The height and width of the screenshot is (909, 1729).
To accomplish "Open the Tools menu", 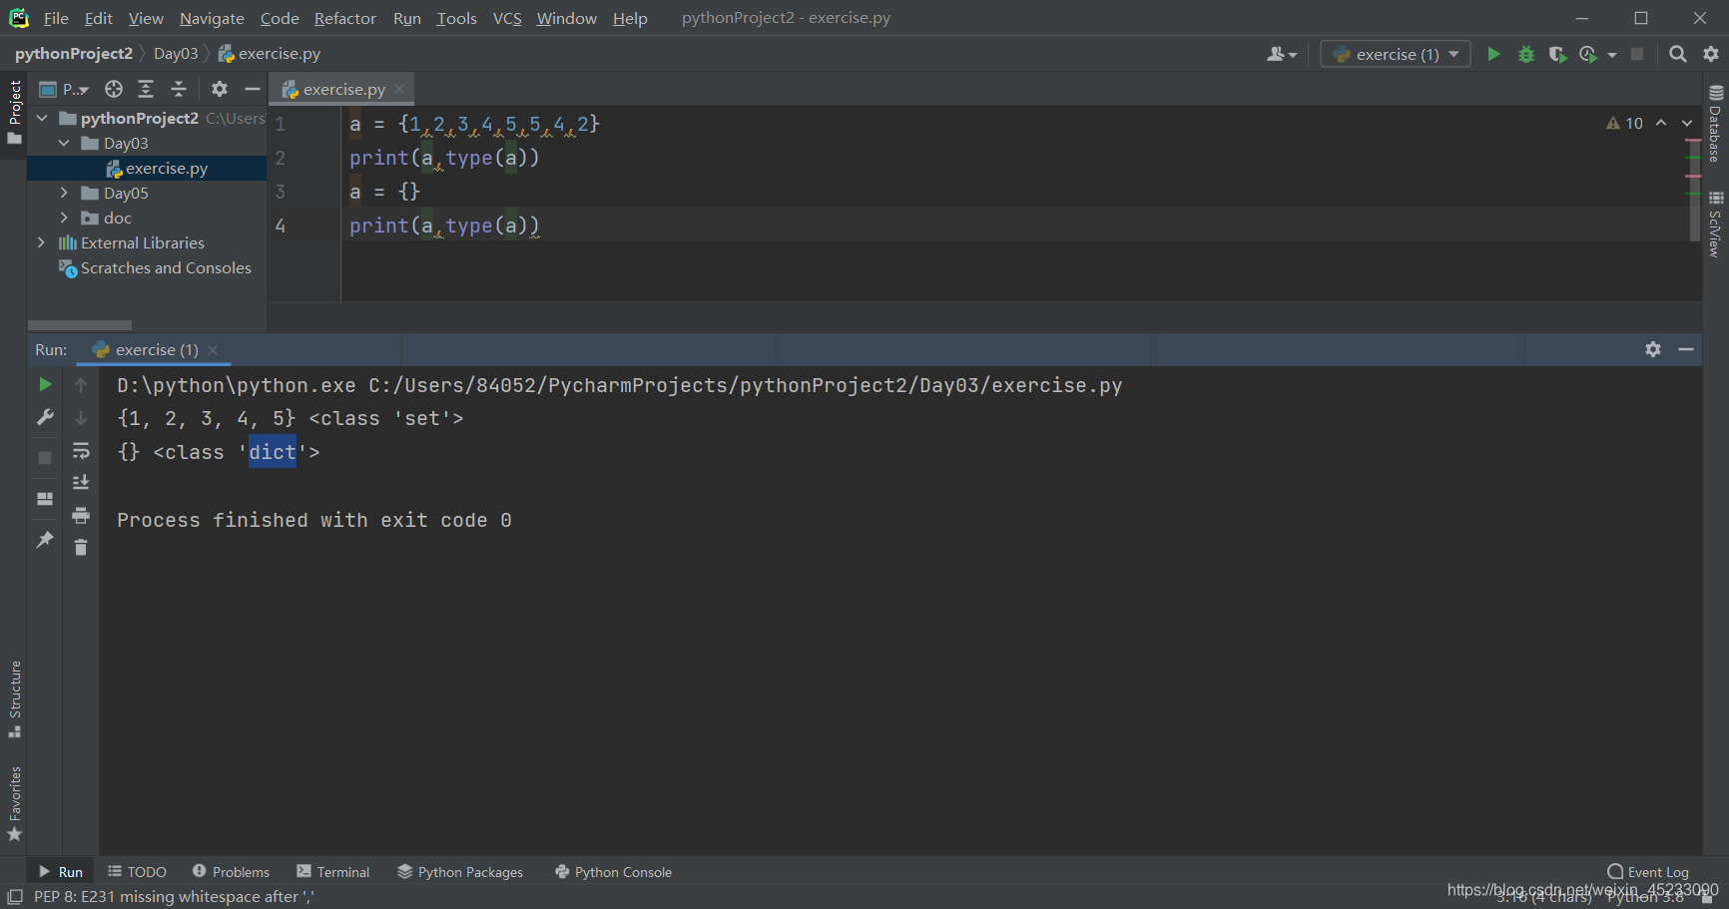I will [x=456, y=18].
